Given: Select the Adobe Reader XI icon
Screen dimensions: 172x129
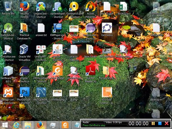Looking at the screenshot, I should [90, 71].
